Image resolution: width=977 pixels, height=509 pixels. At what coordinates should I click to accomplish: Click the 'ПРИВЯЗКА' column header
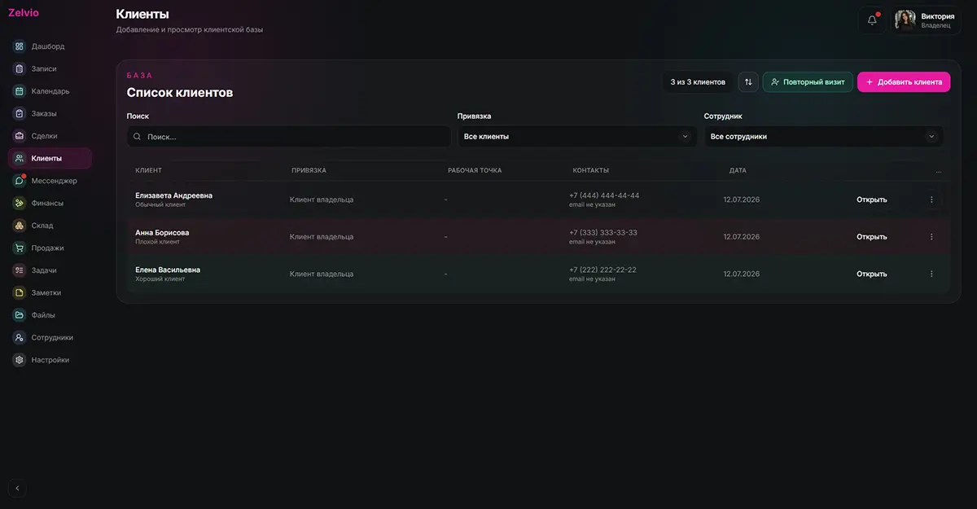(309, 171)
